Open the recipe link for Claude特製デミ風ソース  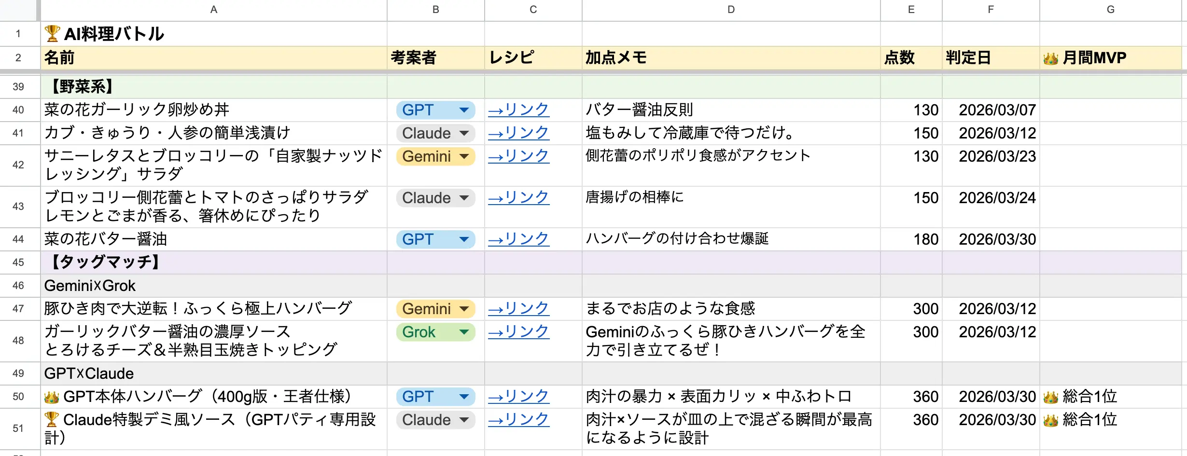[x=518, y=420]
